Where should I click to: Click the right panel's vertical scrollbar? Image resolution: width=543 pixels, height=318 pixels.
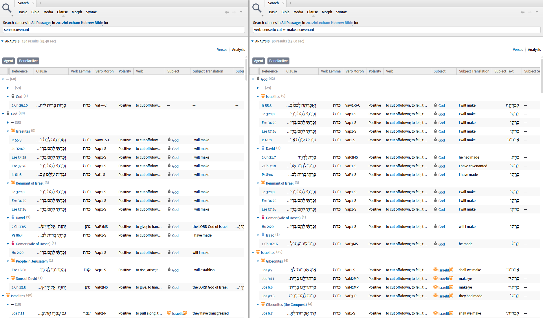541,76
